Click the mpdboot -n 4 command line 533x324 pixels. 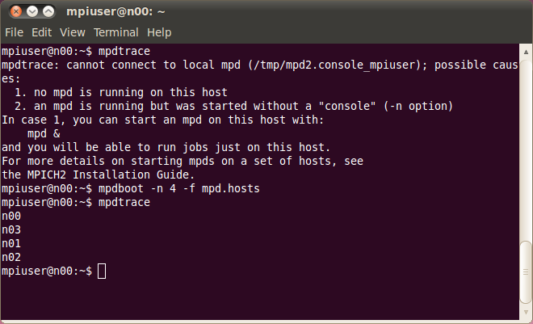[131, 188]
